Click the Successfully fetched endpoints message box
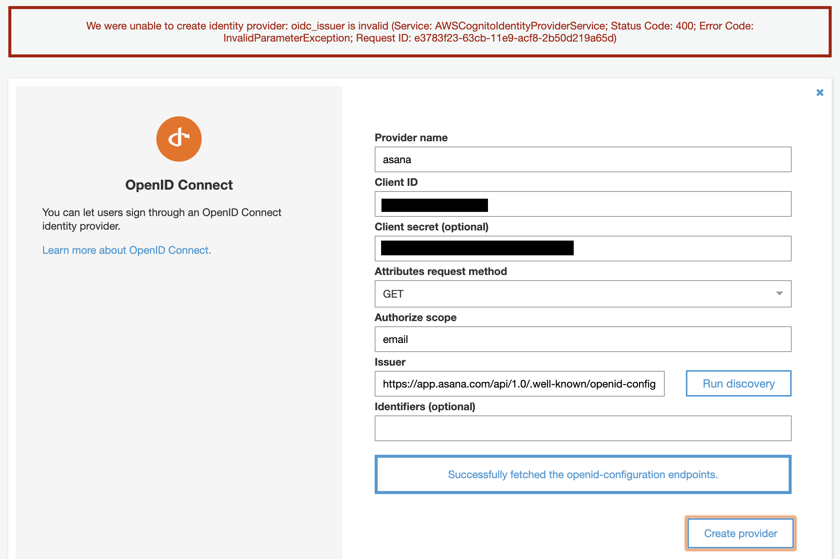The width and height of the screenshot is (840, 559). (x=582, y=474)
